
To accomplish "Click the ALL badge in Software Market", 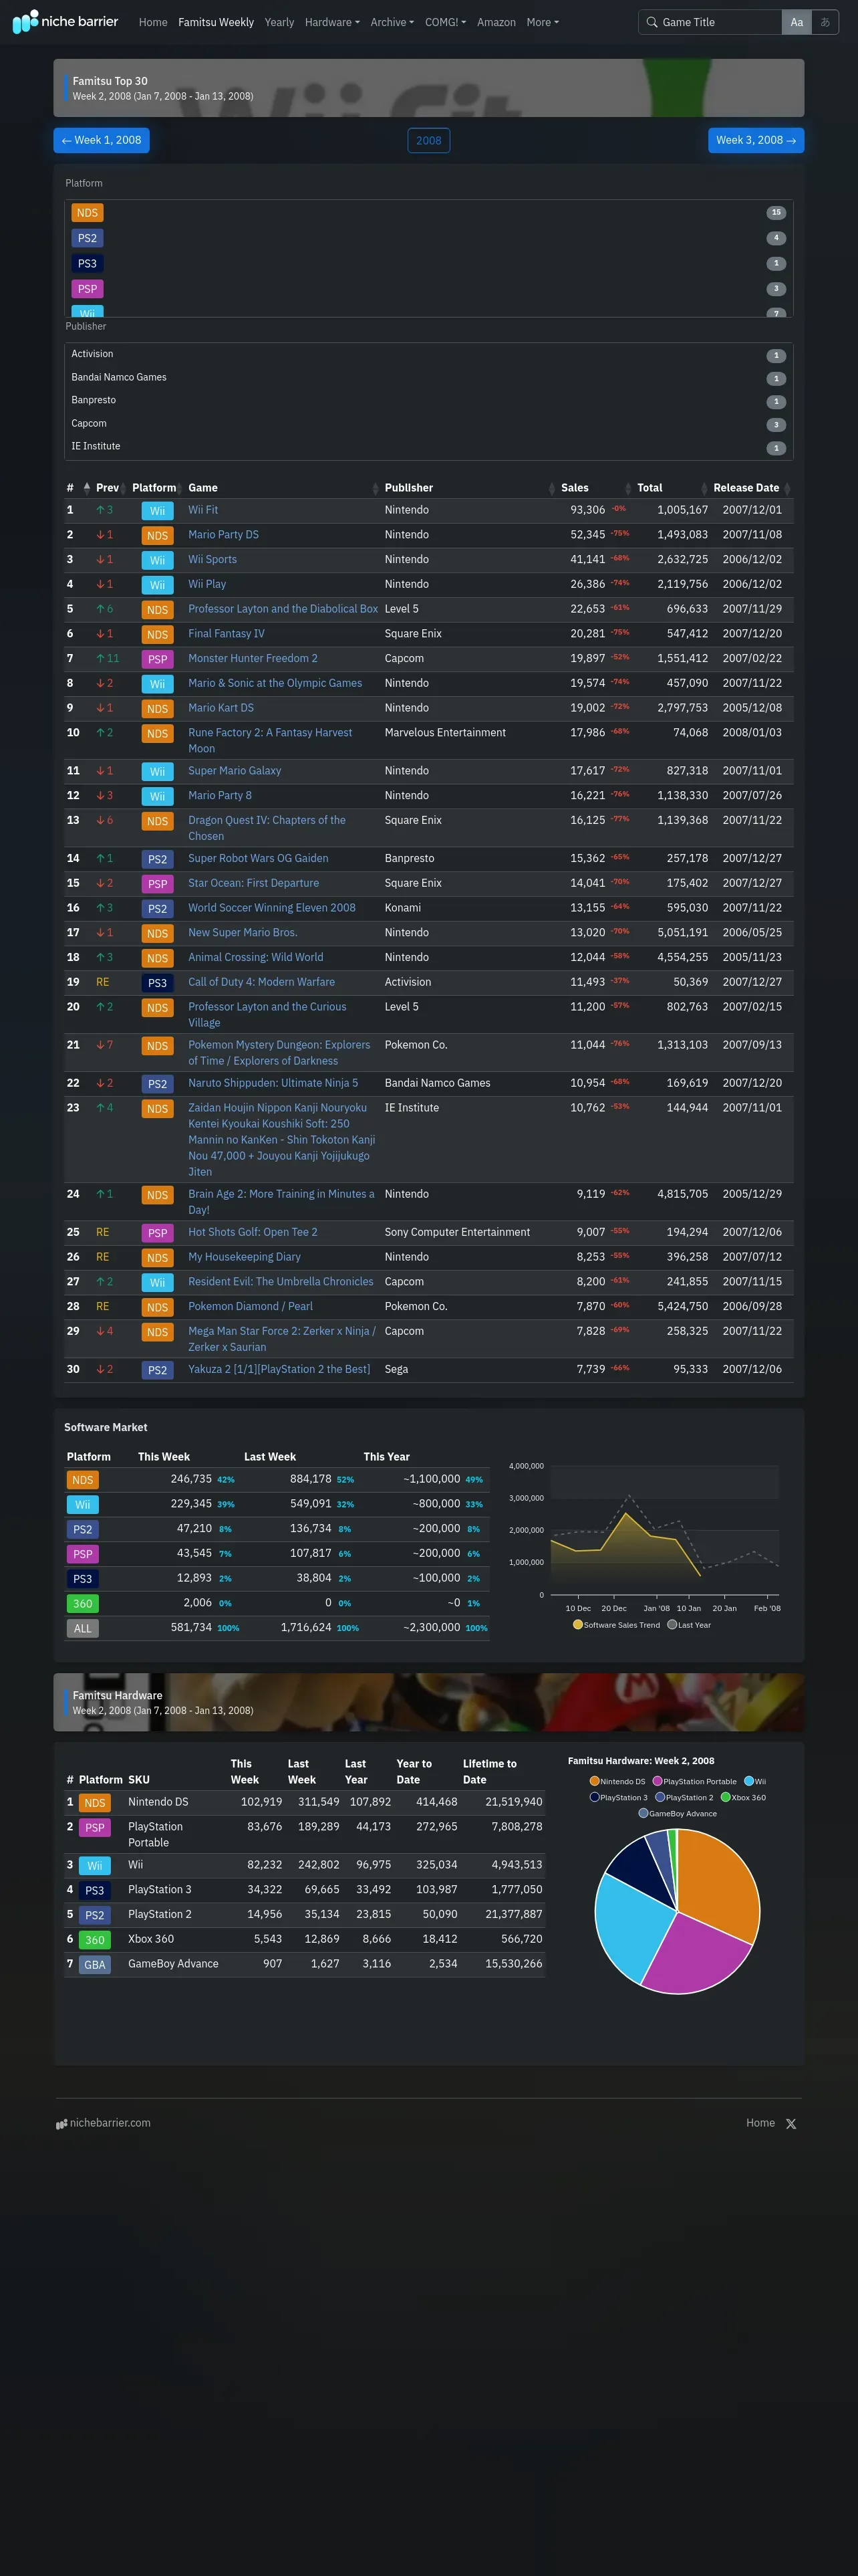I will pos(83,1628).
